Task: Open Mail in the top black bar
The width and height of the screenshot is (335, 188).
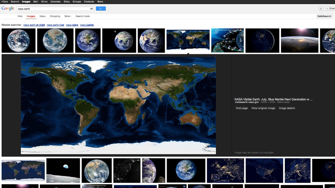Action: click(x=36, y=2)
